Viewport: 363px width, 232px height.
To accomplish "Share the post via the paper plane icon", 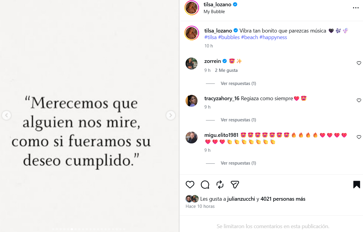I will coord(235,185).
